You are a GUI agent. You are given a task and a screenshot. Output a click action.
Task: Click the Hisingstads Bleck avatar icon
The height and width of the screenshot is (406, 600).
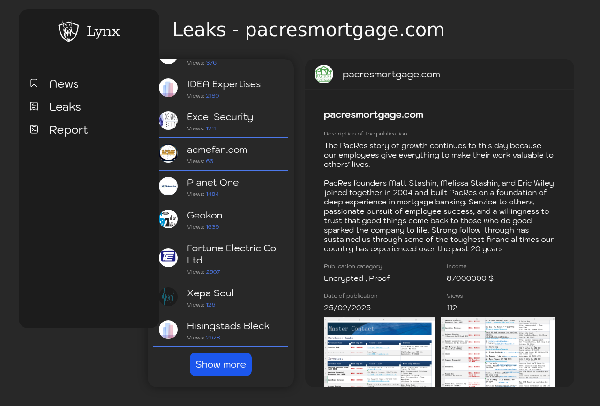pos(168,330)
